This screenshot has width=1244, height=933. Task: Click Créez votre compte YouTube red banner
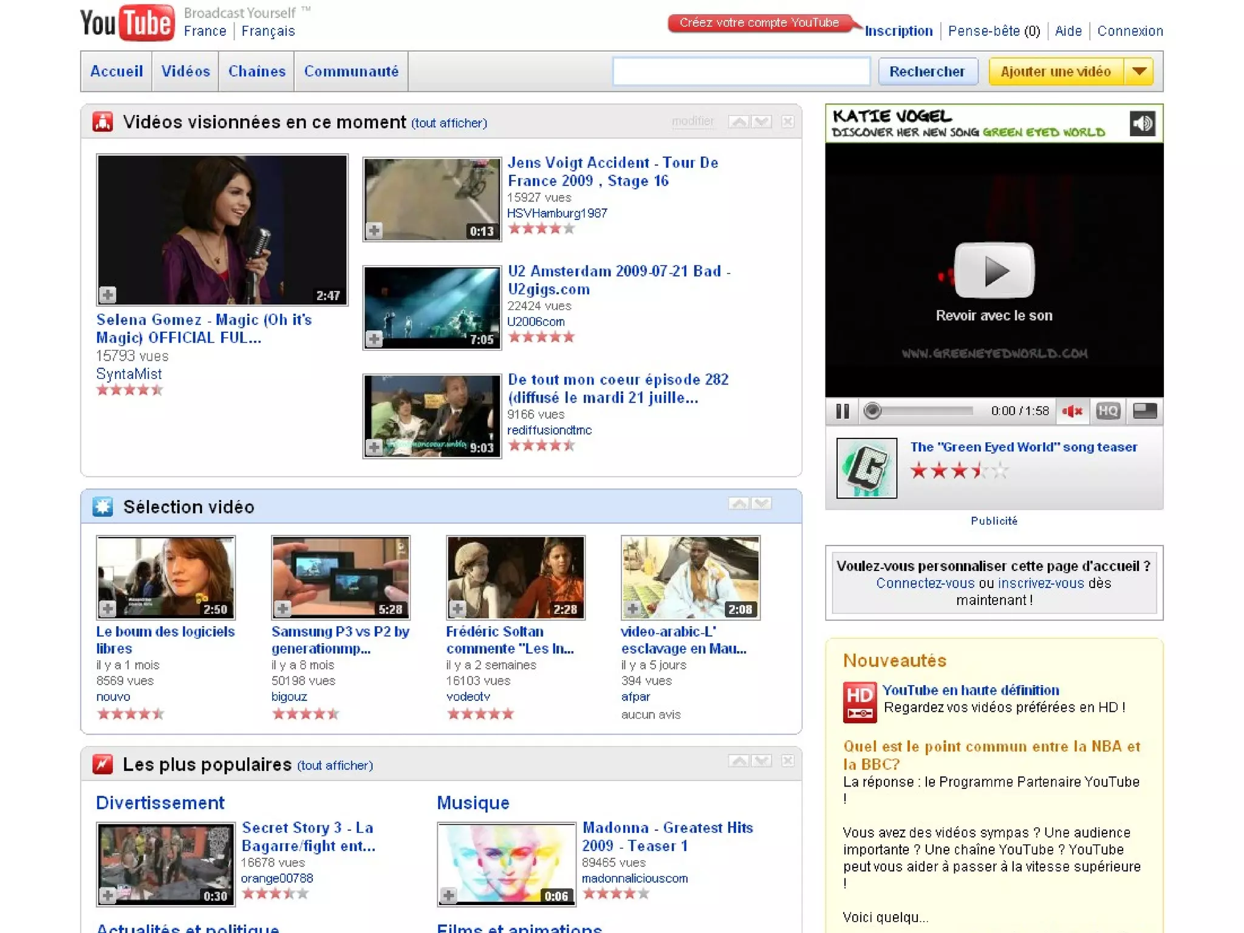(x=759, y=23)
